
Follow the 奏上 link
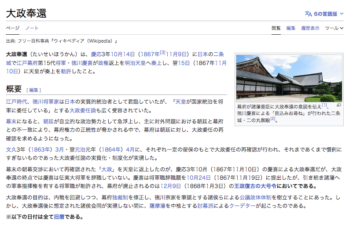click(157, 63)
